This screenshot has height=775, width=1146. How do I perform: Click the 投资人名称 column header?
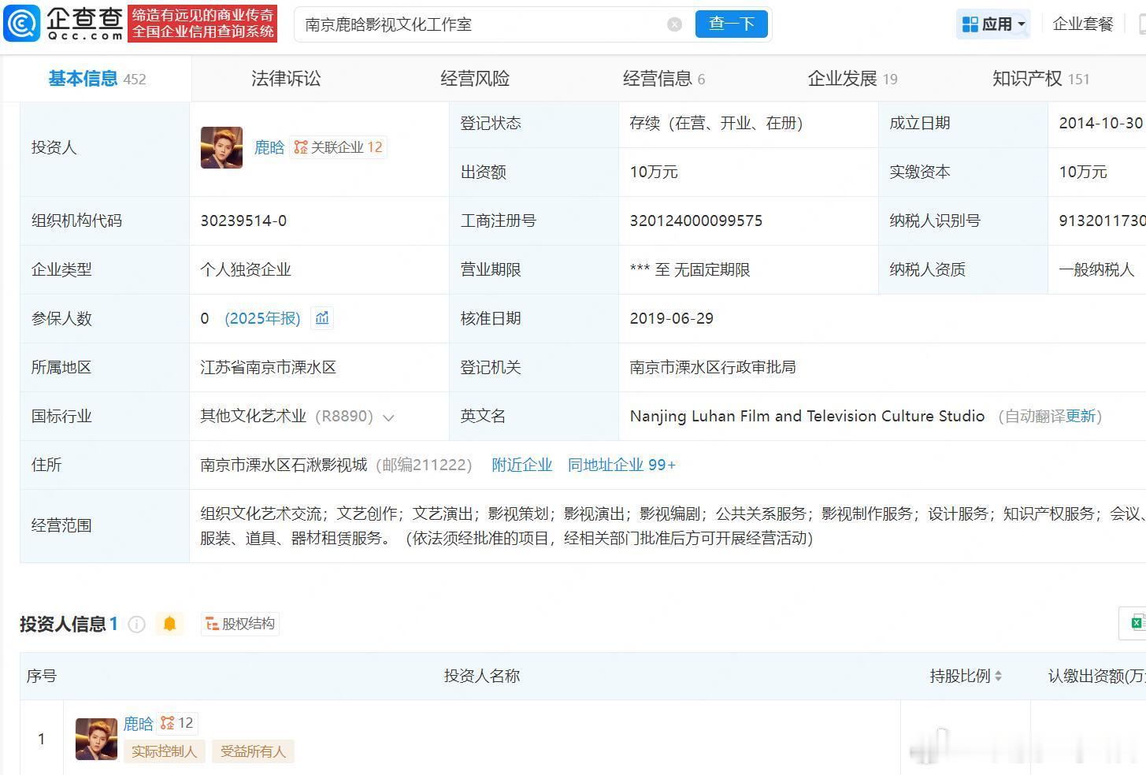482,676
